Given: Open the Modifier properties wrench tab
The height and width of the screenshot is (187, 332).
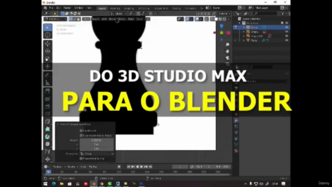Looking at the screenshot, I should [236, 121].
